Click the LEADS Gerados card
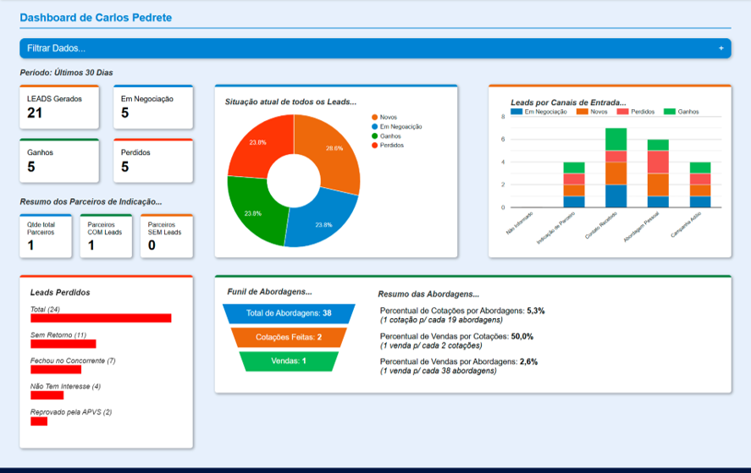 tap(59, 107)
